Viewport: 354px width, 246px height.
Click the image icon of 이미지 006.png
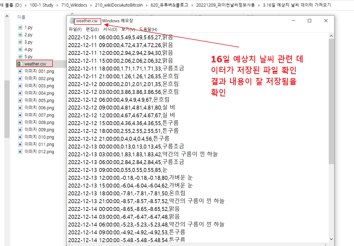click(x=20, y=108)
